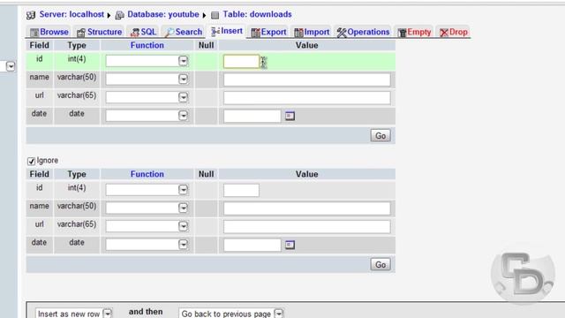Click the Table: downloads breadcrumb link

pyautogui.click(x=257, y=14)
